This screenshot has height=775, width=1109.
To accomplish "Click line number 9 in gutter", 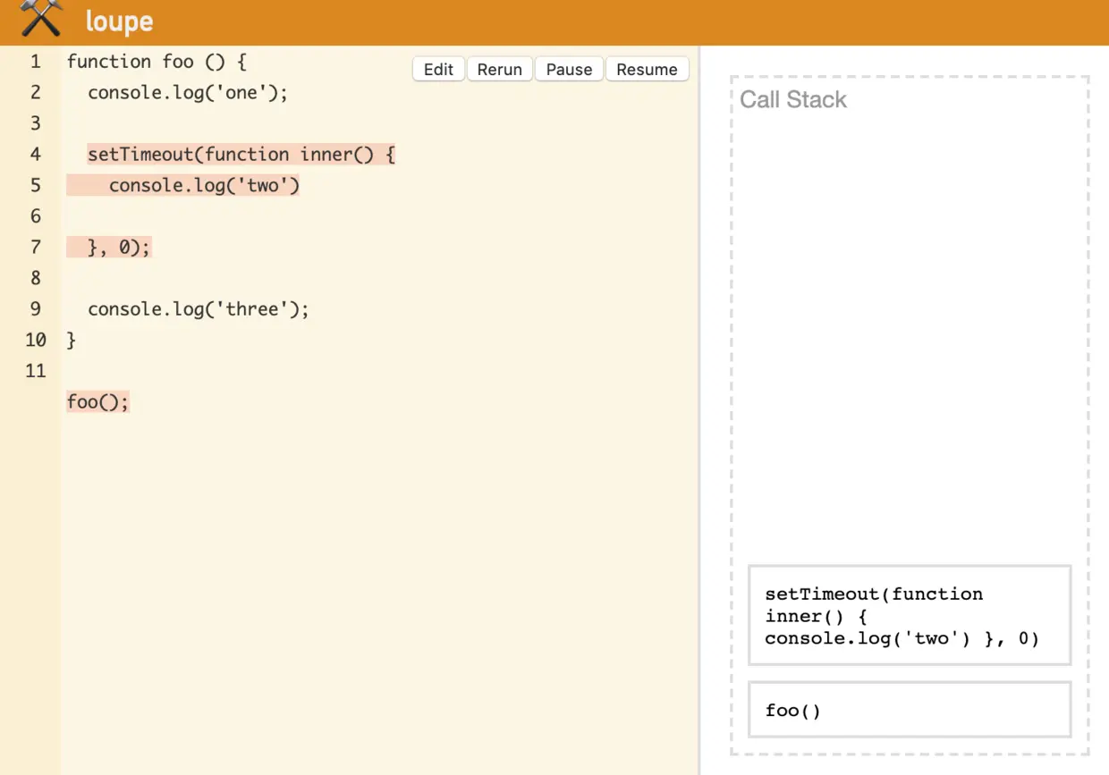I will coord(36,309).
